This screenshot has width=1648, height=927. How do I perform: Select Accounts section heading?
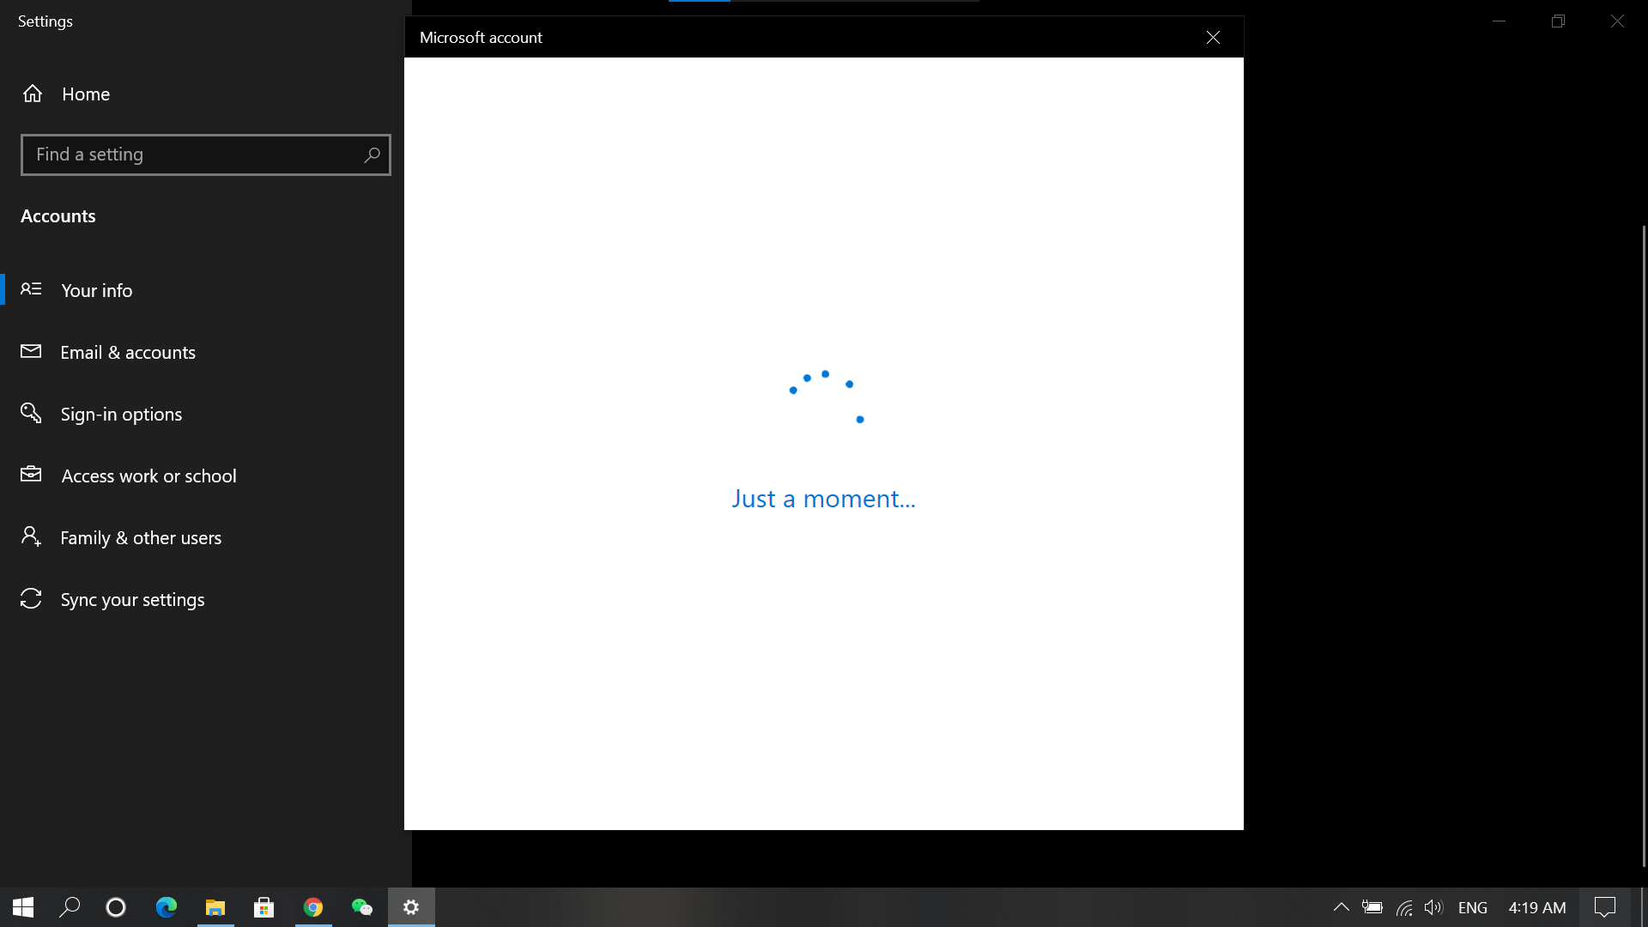[x=58, y=215]
